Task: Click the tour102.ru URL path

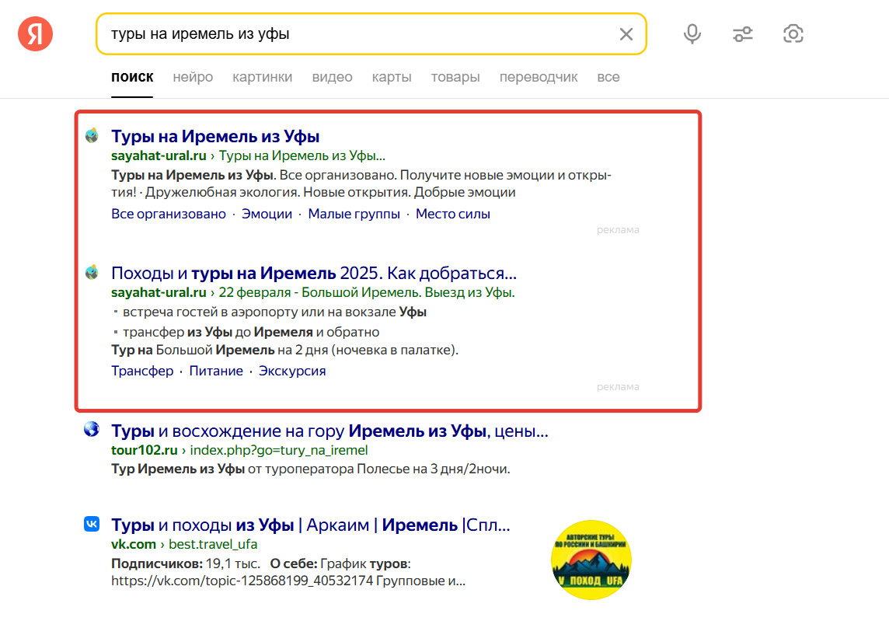Action: (x=279, y=450)
